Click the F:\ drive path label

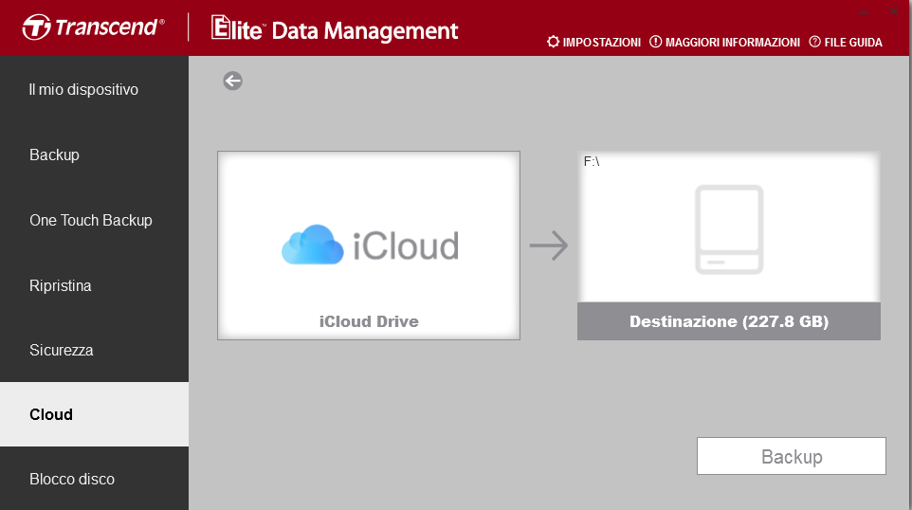click(x=592, y=162)
